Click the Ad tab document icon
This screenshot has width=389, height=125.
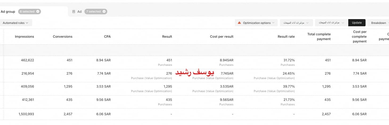tap(74, 12)
